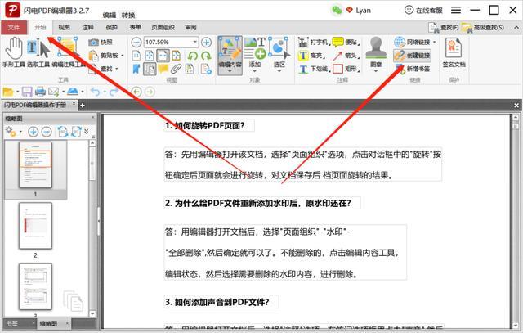Expand thumbnail toolbar overflow chevron
The width and height of the screenshot is (523, 333).
[87, 131]
